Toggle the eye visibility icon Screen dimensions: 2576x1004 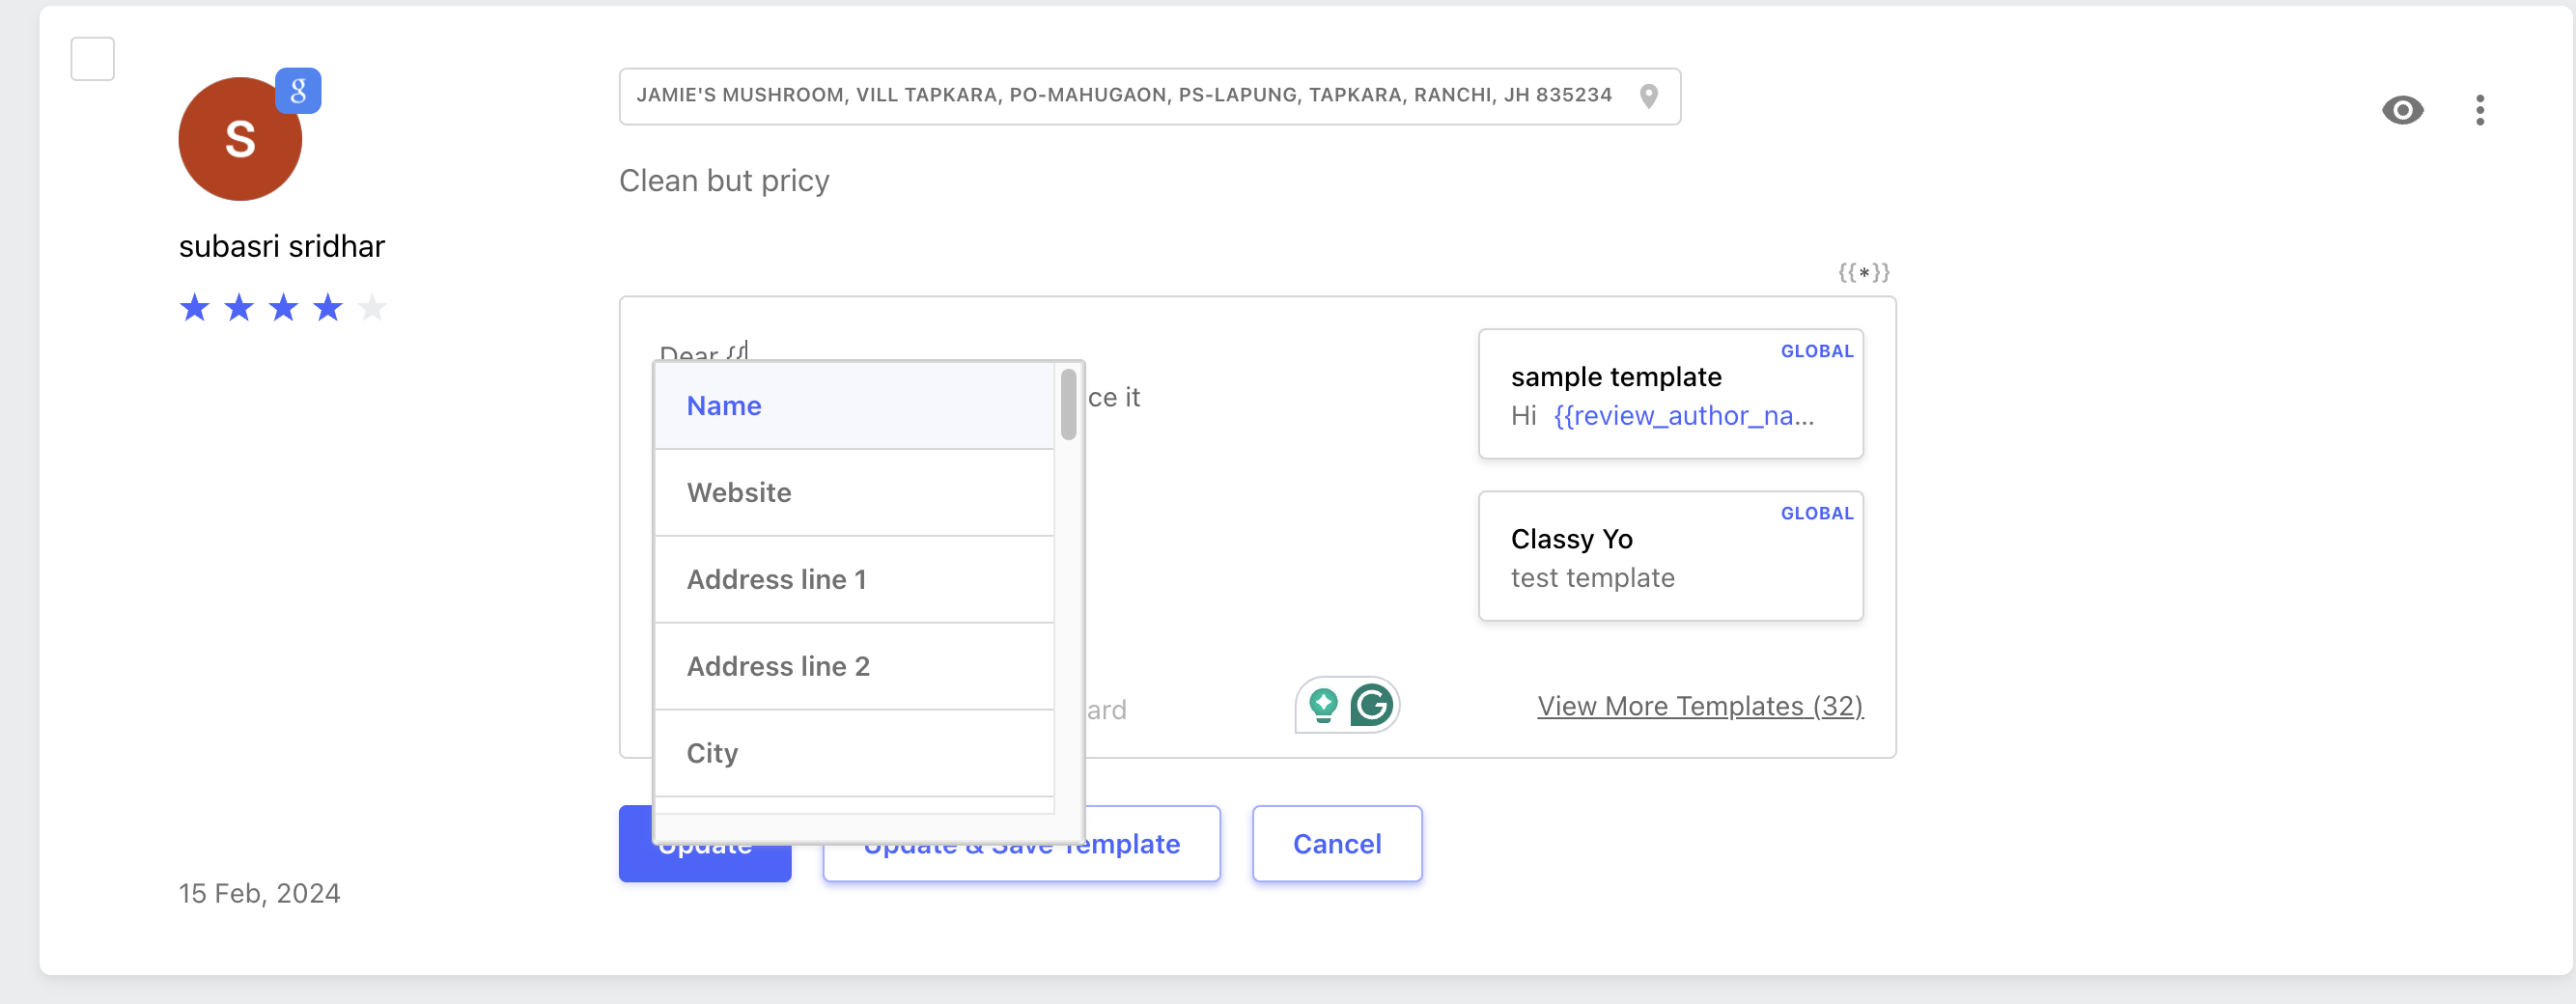coord(2402,110)
